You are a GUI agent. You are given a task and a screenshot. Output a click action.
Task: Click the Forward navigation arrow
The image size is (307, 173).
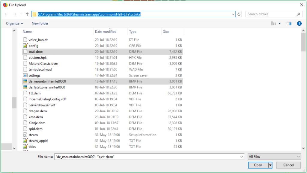(15, 14)
